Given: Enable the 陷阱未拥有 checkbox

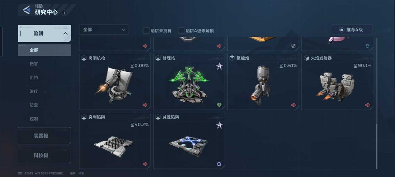Looking at the screenshot, I should [x=146, y=31].
